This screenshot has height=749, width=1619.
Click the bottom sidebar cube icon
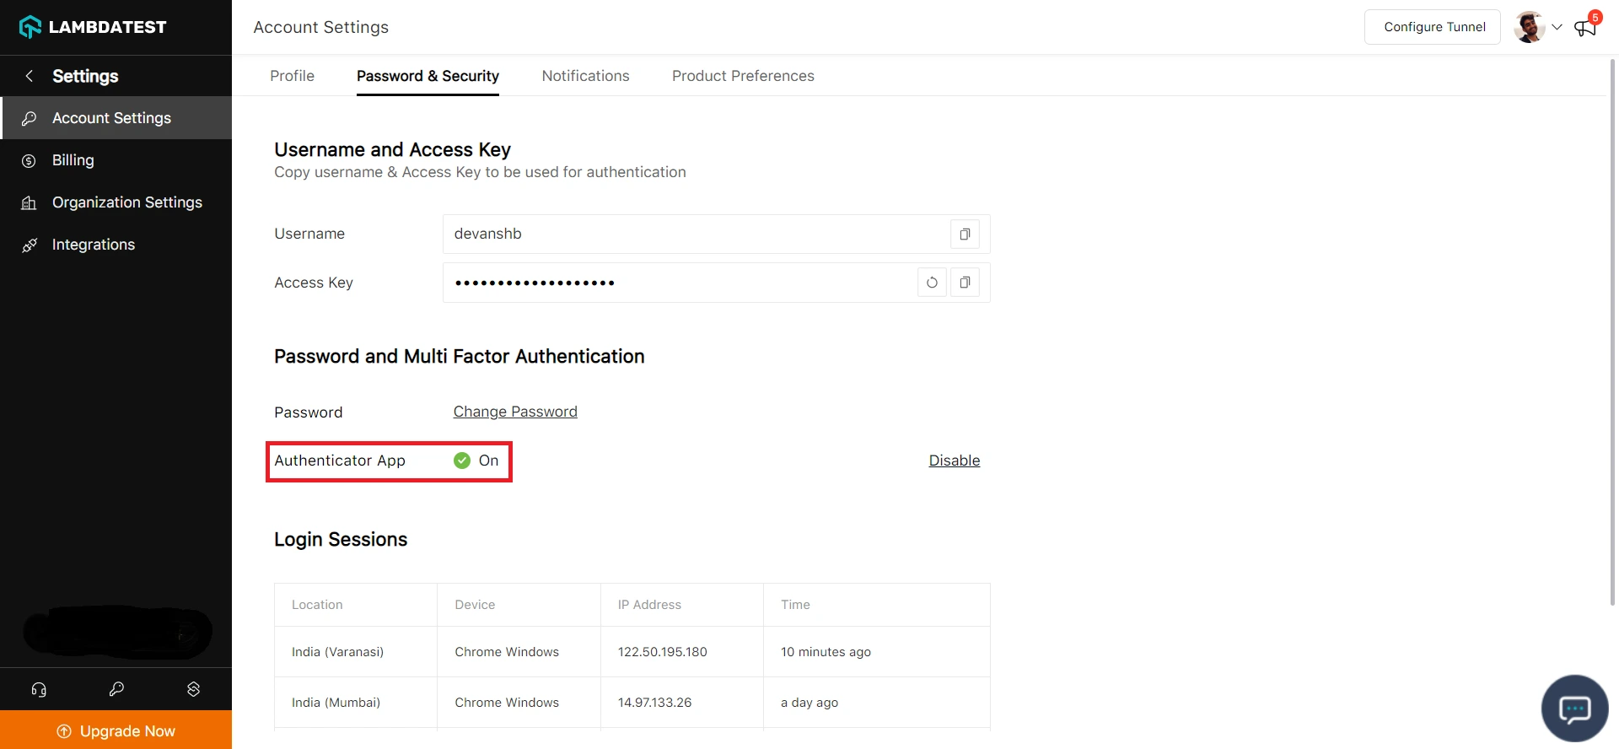pos(193,689)
